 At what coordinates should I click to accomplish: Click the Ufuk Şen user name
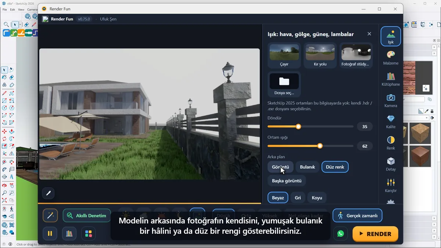[108, 19]
